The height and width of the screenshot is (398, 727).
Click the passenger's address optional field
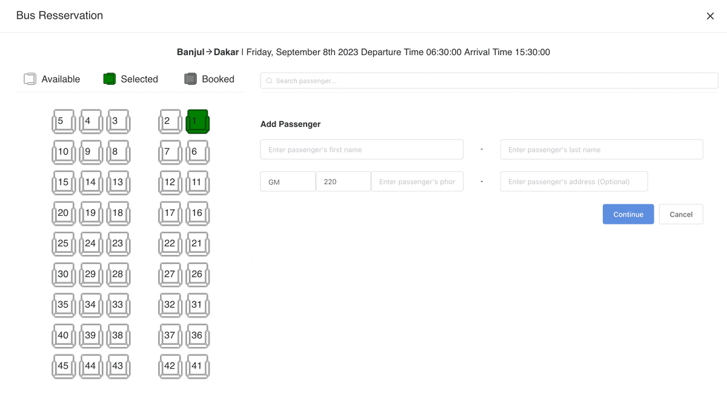click(574, 181)
